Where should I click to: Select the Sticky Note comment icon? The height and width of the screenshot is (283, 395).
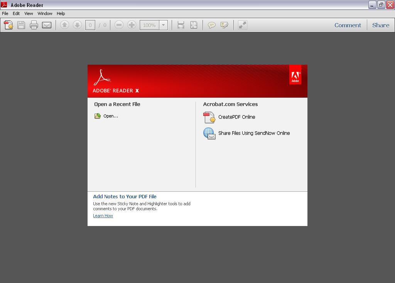click(x=211, y=25)
